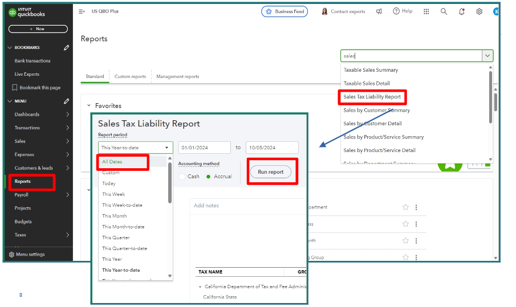Collapse the navigation menu icon
Viewport: 516px width, 307px height.
pyautogui.click(x=82, y=11)
